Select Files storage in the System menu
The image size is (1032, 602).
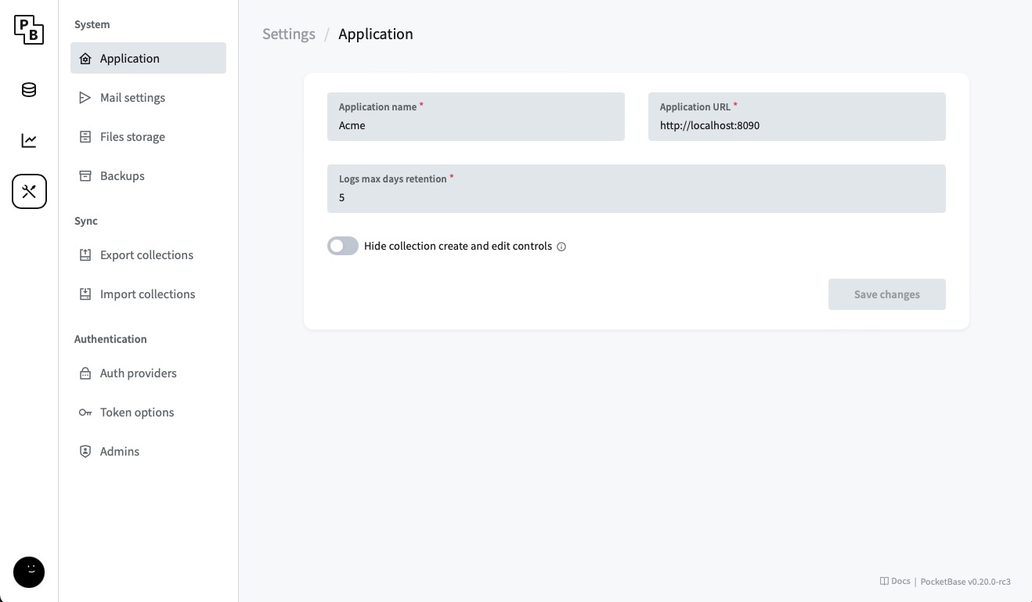tap(132, 137)
